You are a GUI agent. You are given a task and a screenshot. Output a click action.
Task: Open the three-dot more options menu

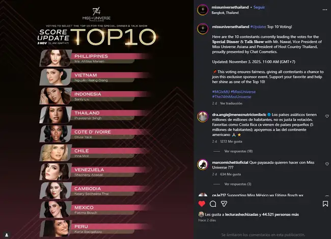click(x=325, y=10)
